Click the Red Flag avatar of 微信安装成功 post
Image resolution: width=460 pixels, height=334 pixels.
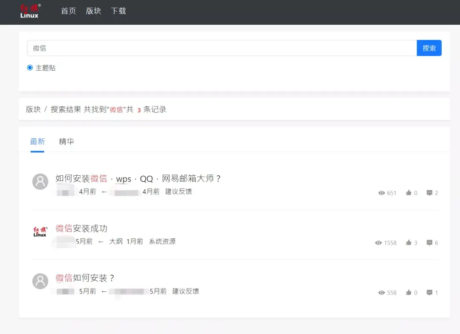(40, 231)
